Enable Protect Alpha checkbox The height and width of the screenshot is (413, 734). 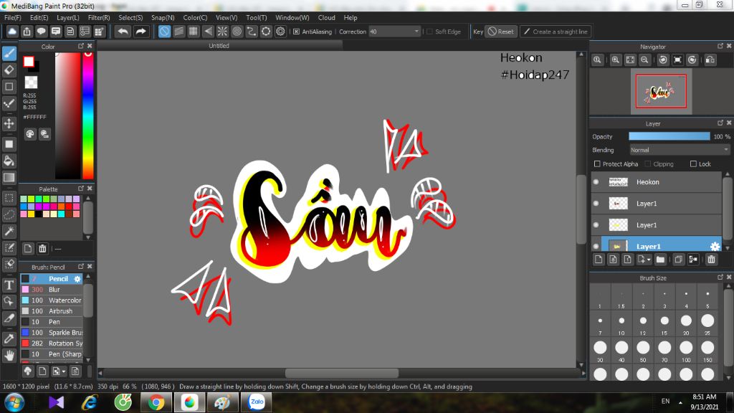point(597,164)
